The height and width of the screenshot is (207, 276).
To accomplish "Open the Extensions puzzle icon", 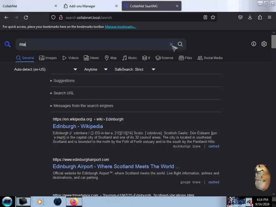I will click(260, 17).
